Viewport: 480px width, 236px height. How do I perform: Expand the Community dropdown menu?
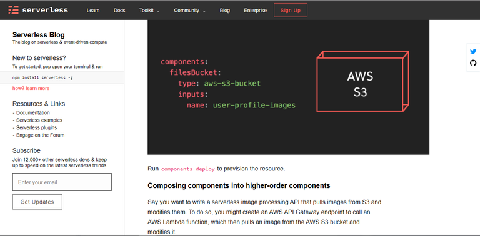[190, 11]
